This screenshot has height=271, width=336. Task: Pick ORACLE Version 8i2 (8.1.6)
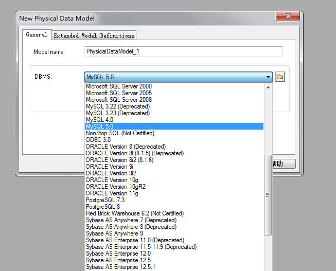click(x=174, y=160)
